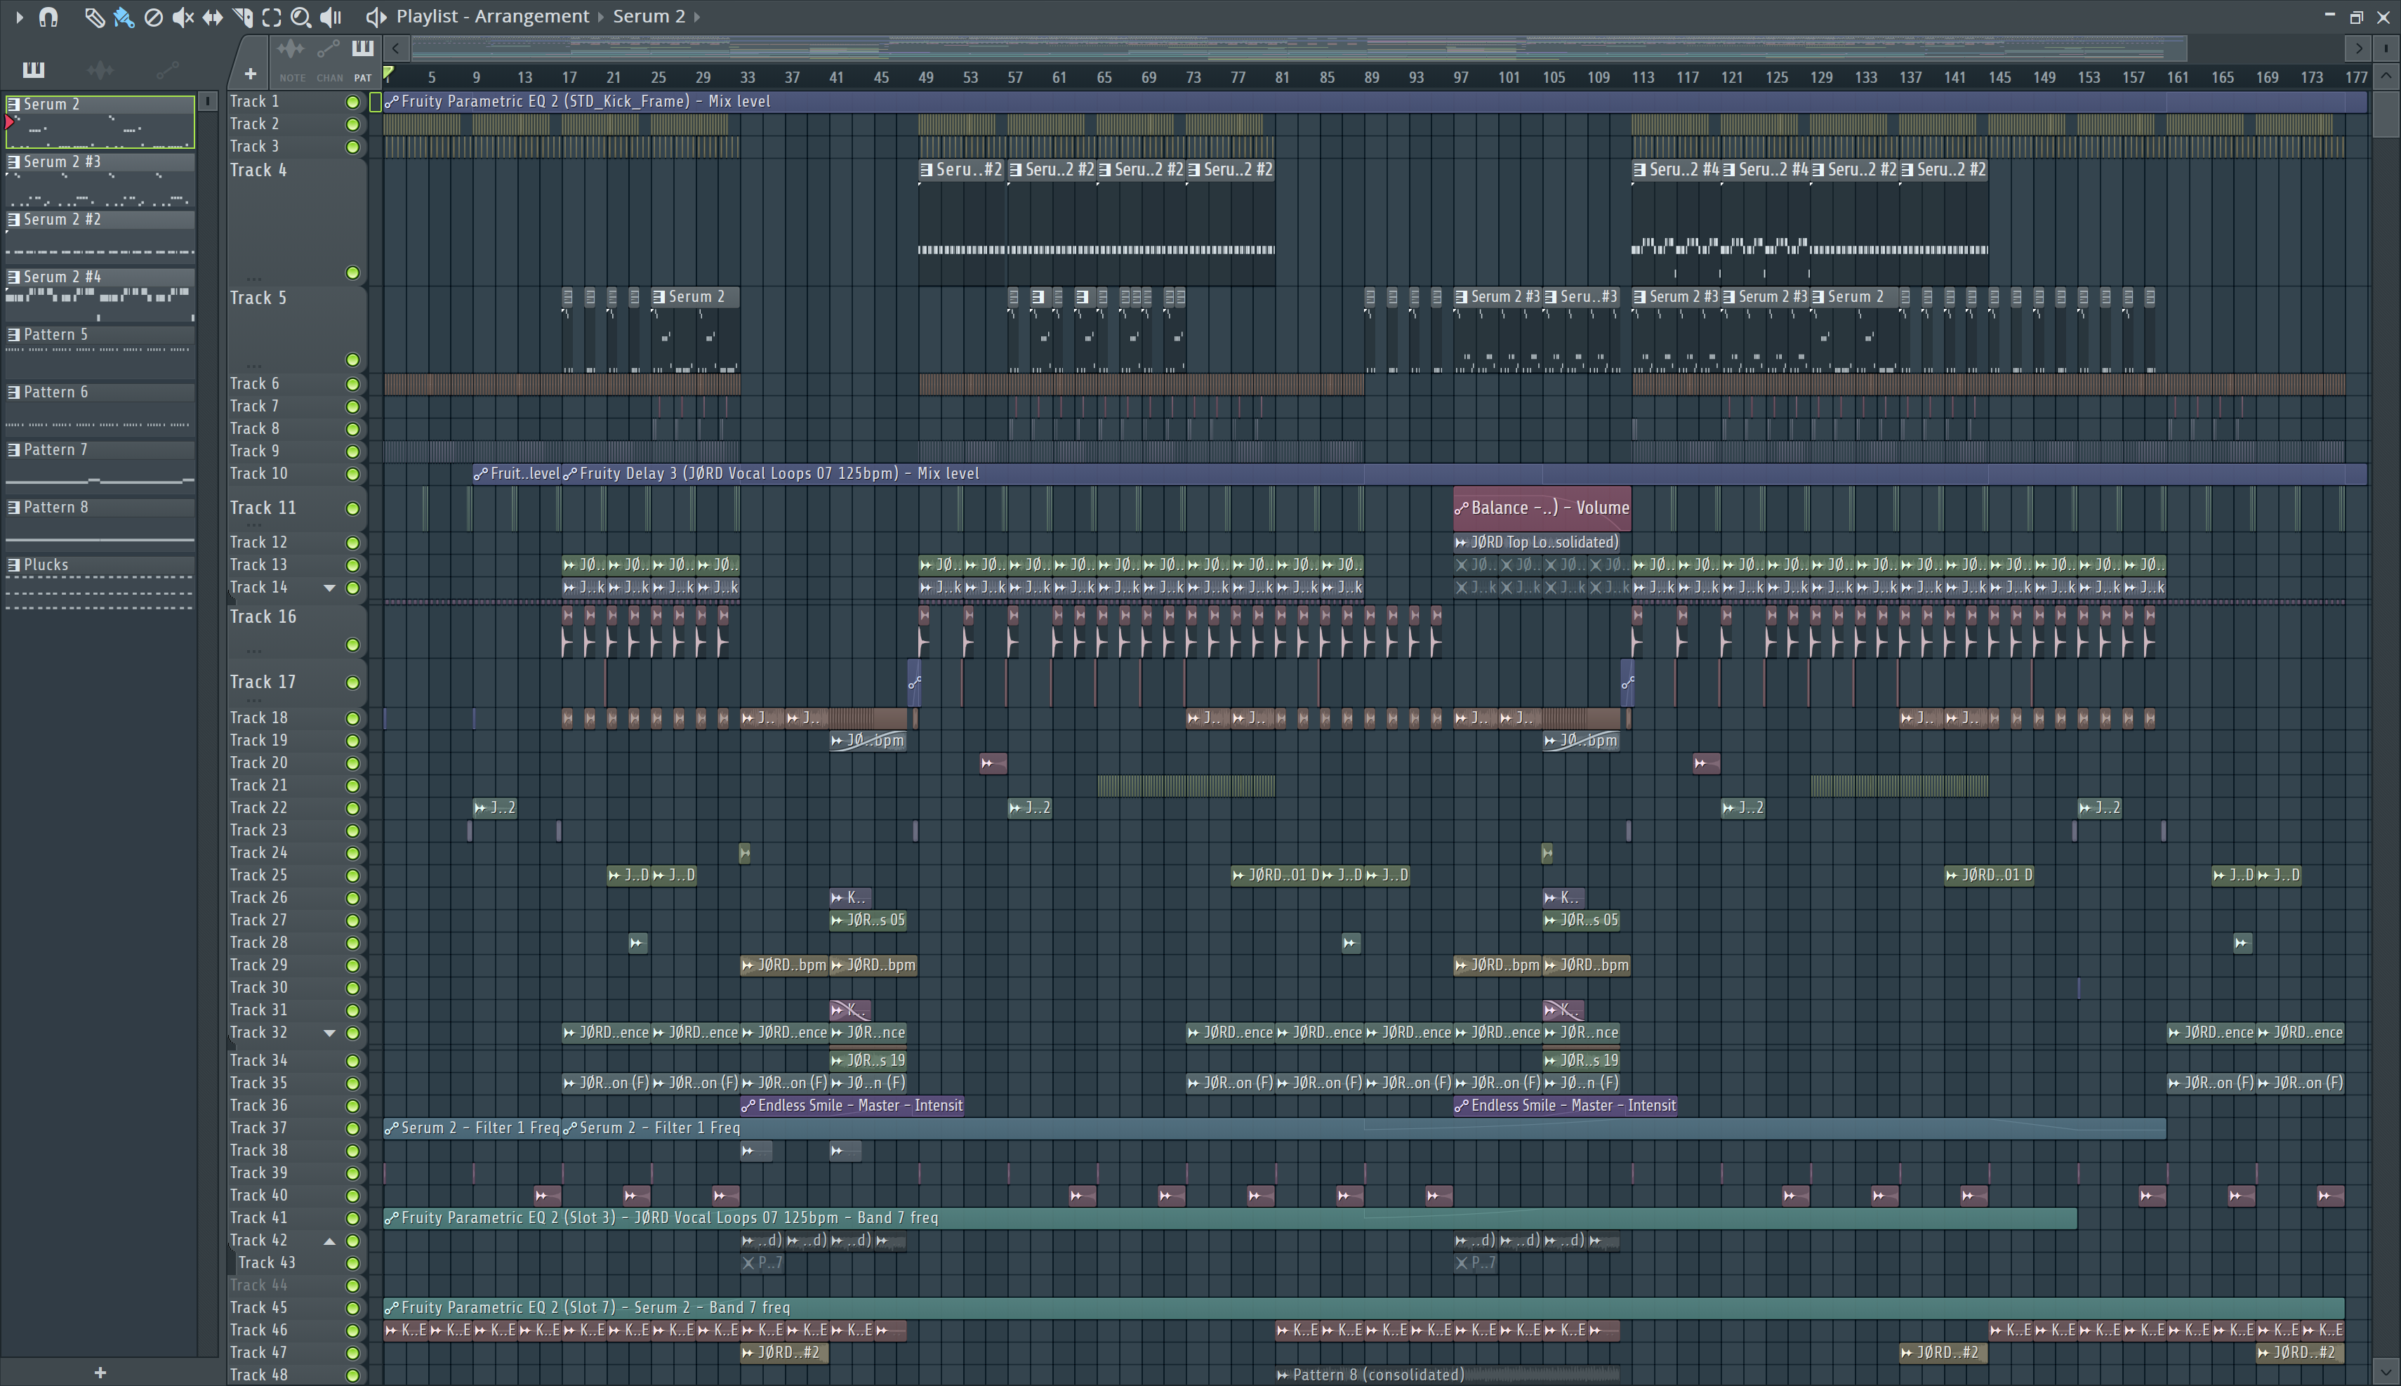Open Serum 2 pattern dropdown arrow in title
This screenshot has height=1386, width=2401.
point(698,16)
